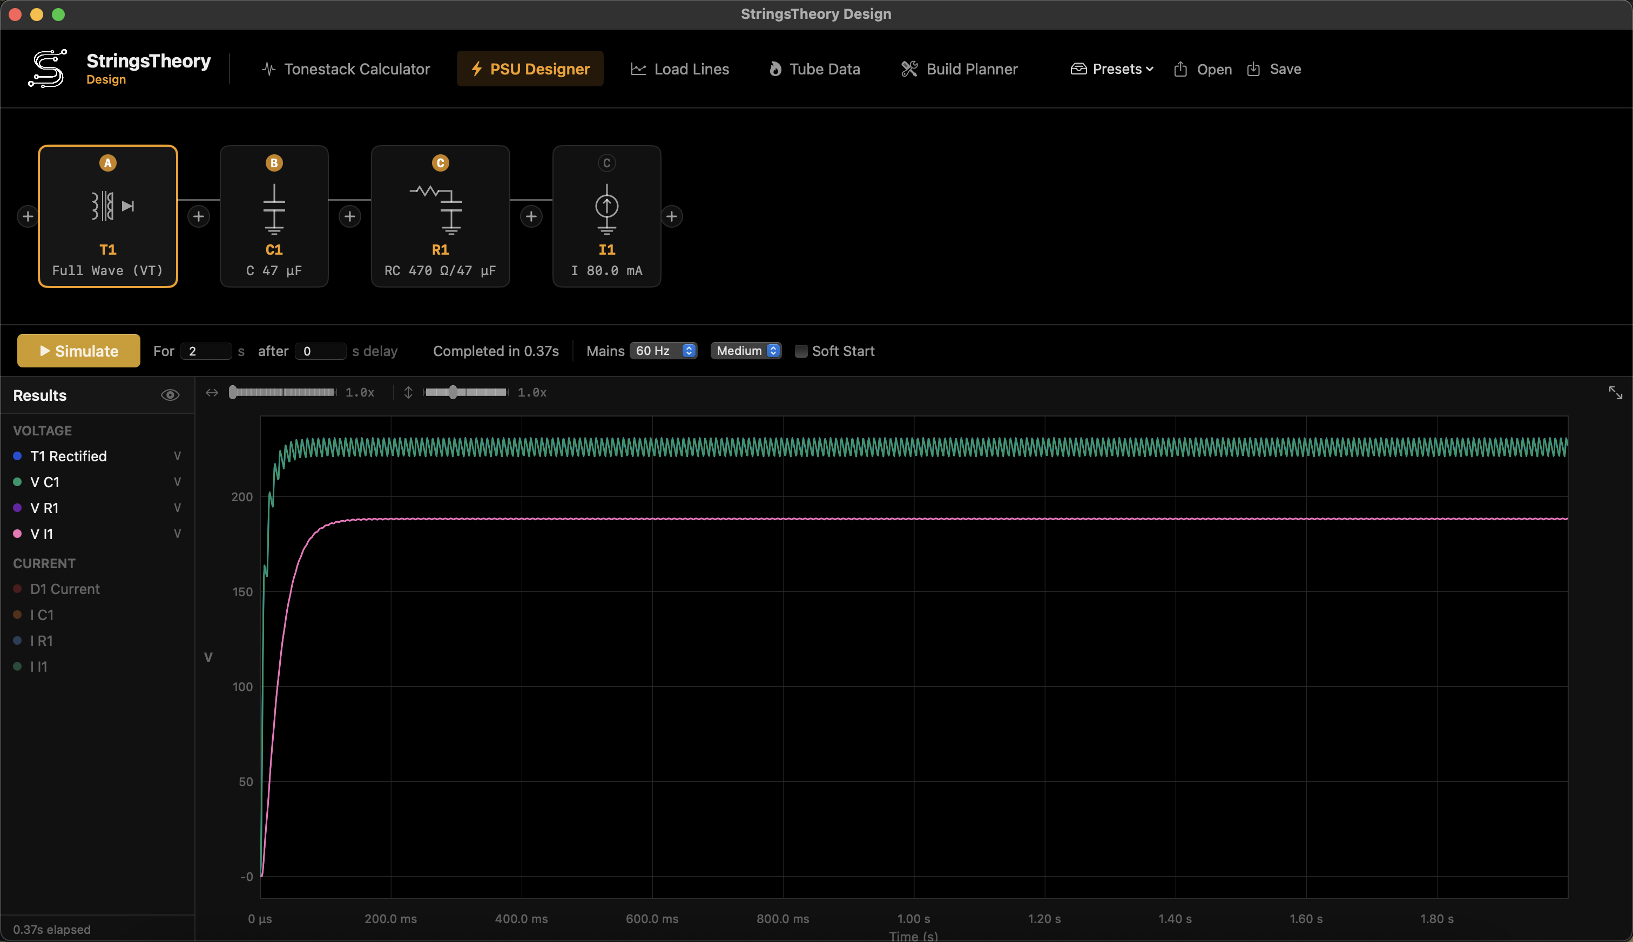This screenshot has height=942, width=1633.
Task: Open the Mains frequency 60 Hz dropdown
Action: pos(663,350)
